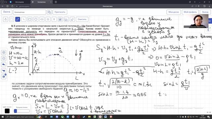Open Task View on the taskbar
Screen dimensions: 212x119
pyautogui.click(x=46, y=117)
